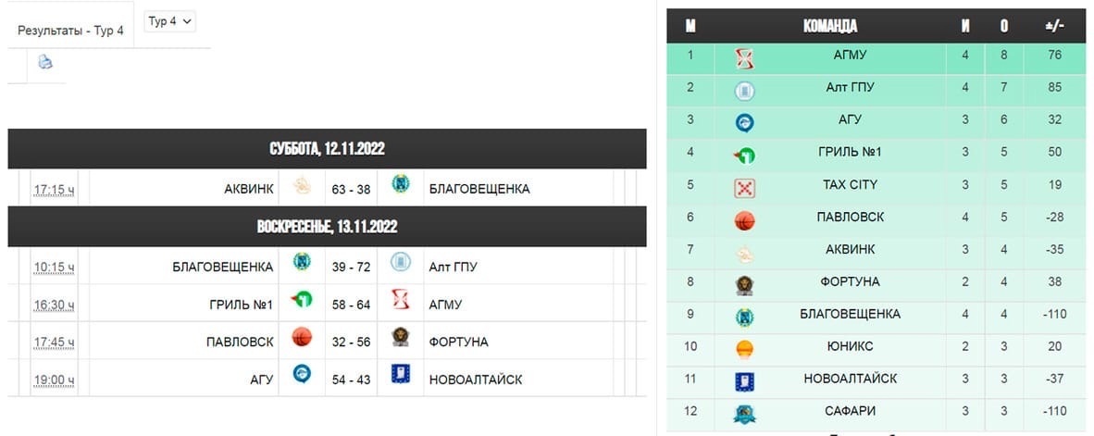
Task: Click the ФОРТУНА lion logo in the standings
Action: [744, 285]
